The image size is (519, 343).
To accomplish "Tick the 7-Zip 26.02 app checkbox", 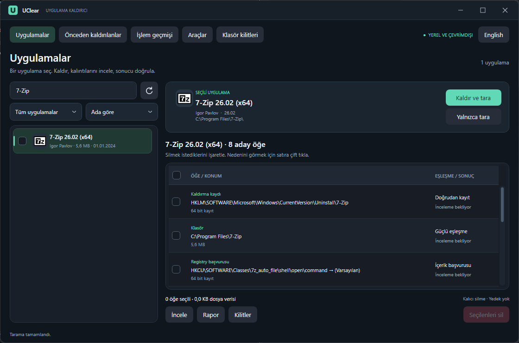I will point(22,141).
